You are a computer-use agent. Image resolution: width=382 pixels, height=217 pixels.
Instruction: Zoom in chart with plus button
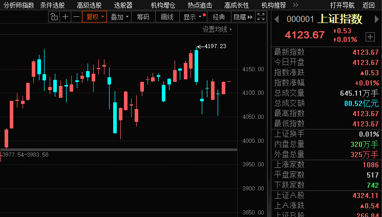tap(65, 17)
